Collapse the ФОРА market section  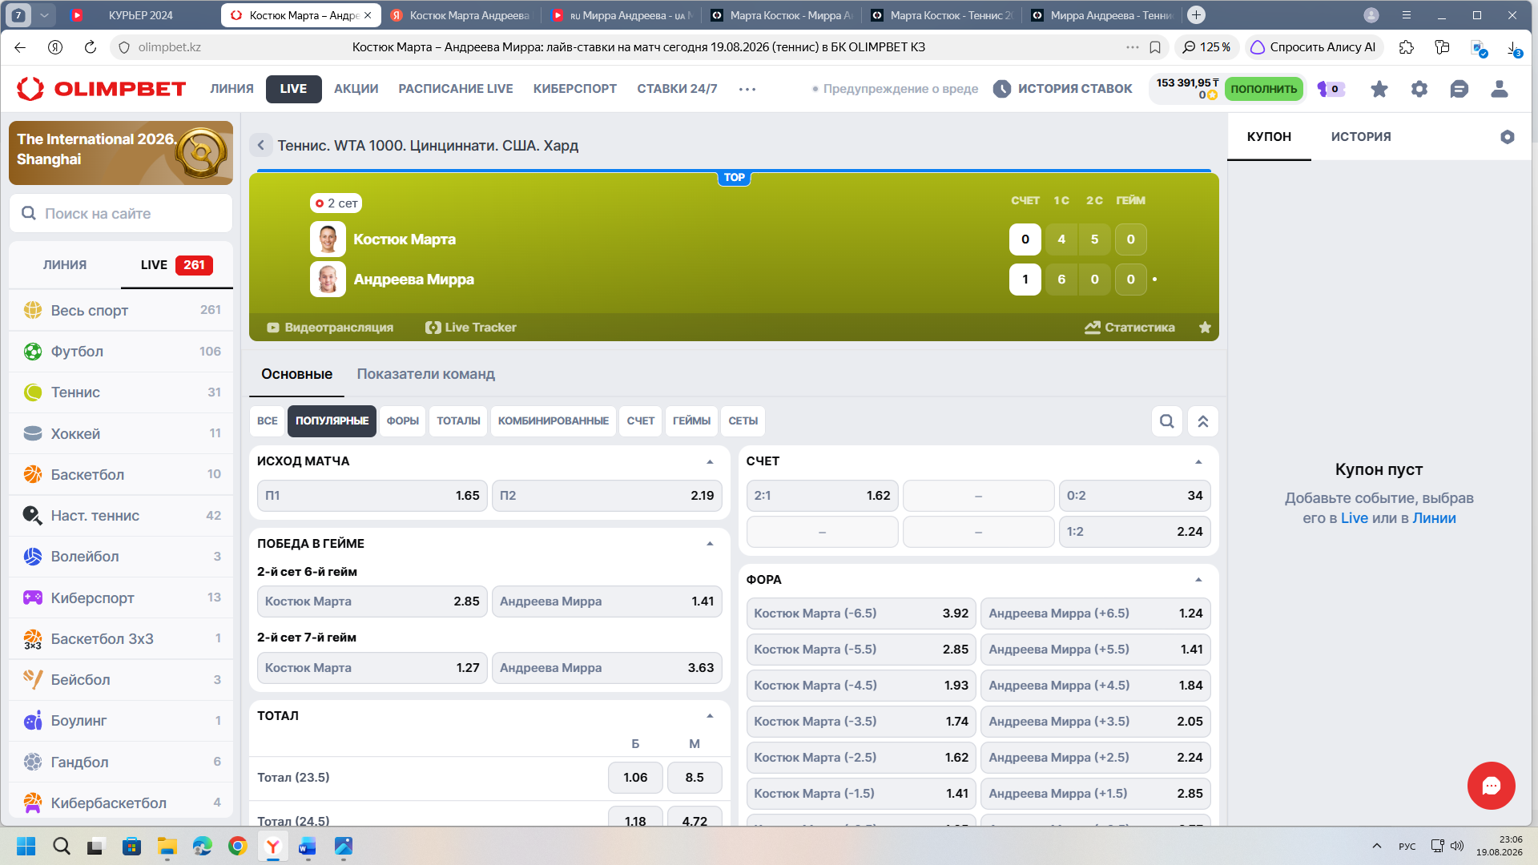click(1198, 580)
